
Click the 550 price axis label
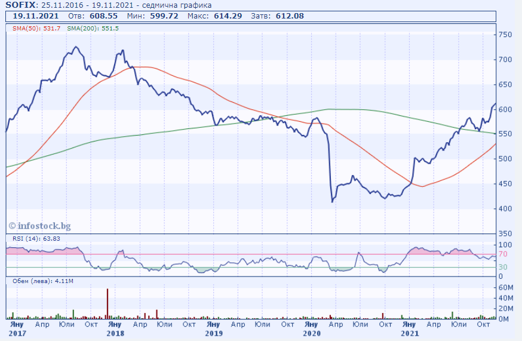505,134
